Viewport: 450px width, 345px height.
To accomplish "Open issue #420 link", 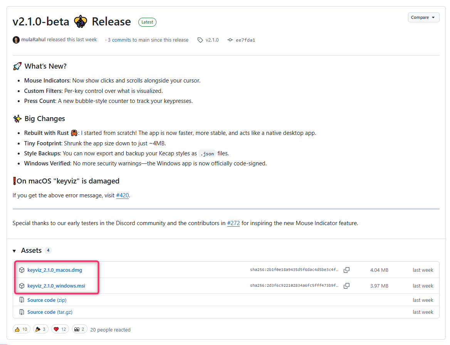I will pyautogui.click(x=122, y=195).
